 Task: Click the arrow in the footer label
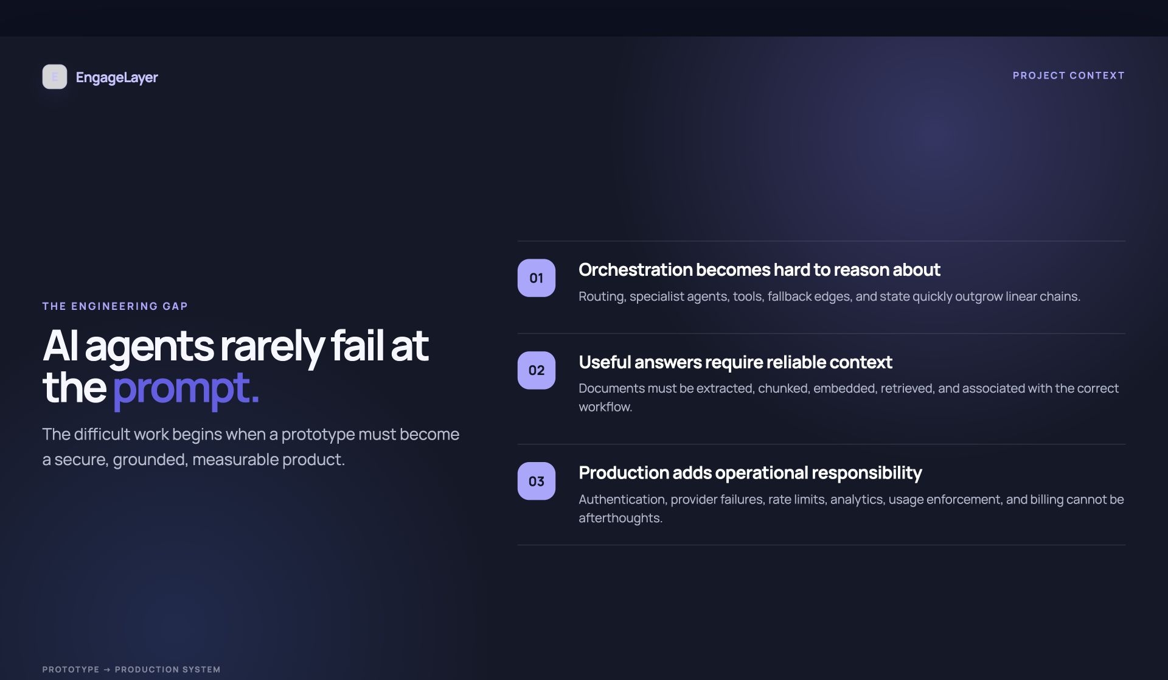pyautogui.click(x=107, y=670)
